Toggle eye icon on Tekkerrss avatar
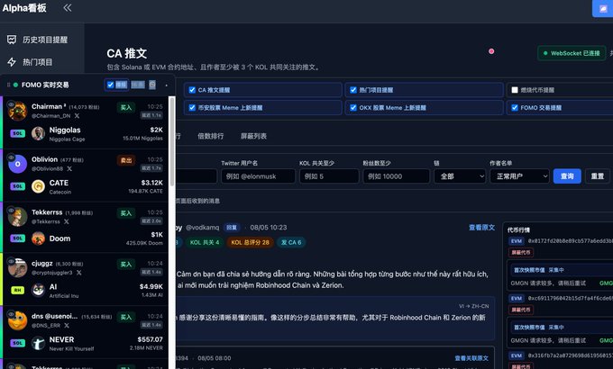613x369 pixels. (x=11, y=210)
